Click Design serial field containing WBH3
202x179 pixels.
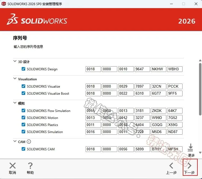tap(175, 69)
